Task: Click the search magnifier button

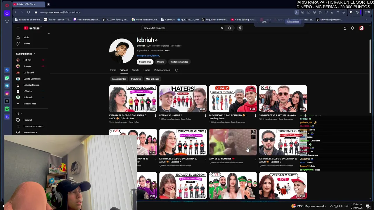Action: pyautogui.click(x=230, y=28)
